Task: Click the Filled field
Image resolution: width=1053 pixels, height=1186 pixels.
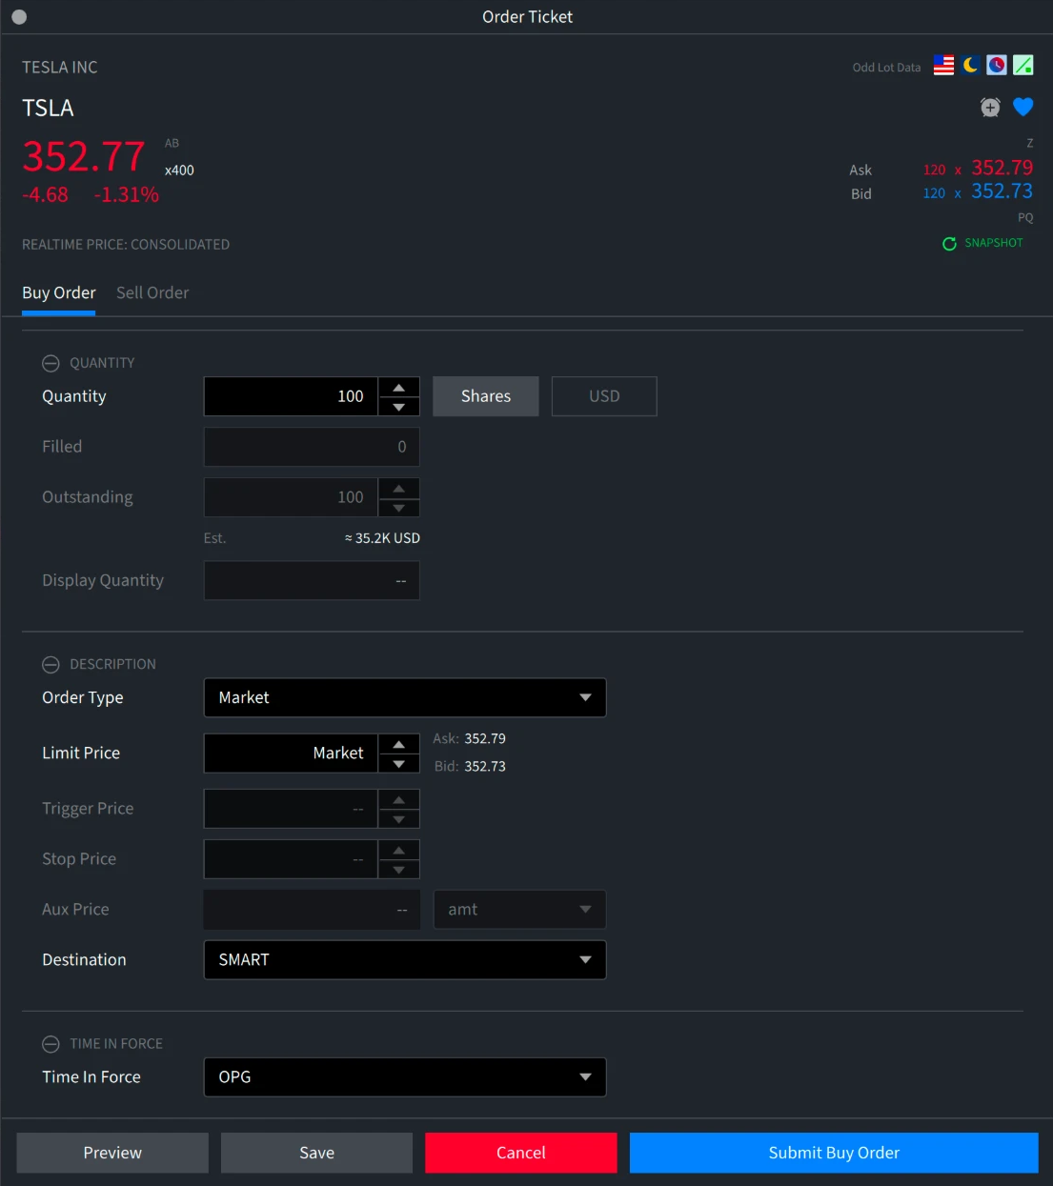Action: pos(312,447)
